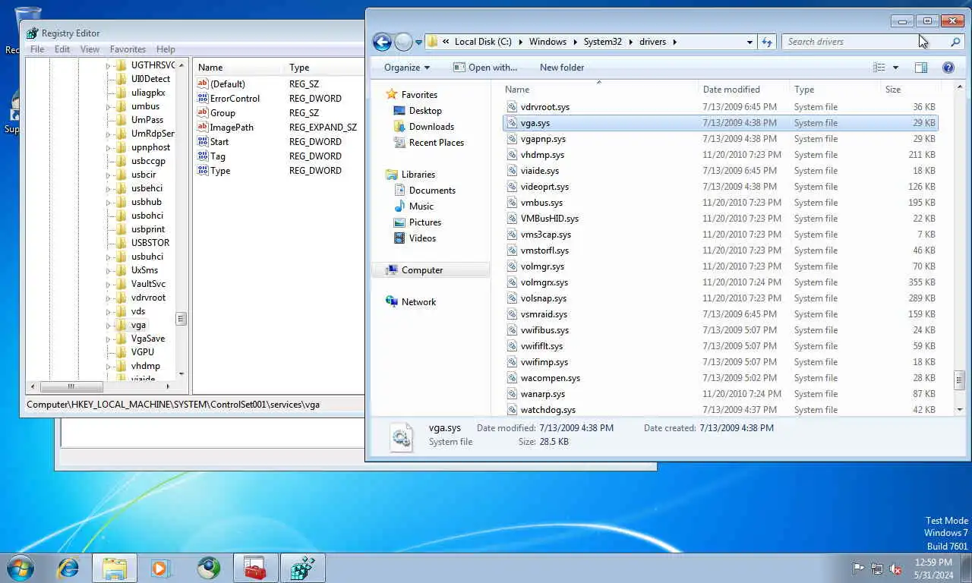Switch to Registry Editor taskbar icon
This screenshot has width=972, height=583.
(303, 568)
